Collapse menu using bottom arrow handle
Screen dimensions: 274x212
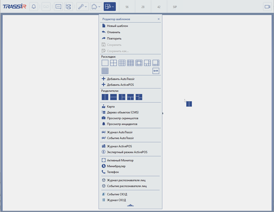coord(130,206)
